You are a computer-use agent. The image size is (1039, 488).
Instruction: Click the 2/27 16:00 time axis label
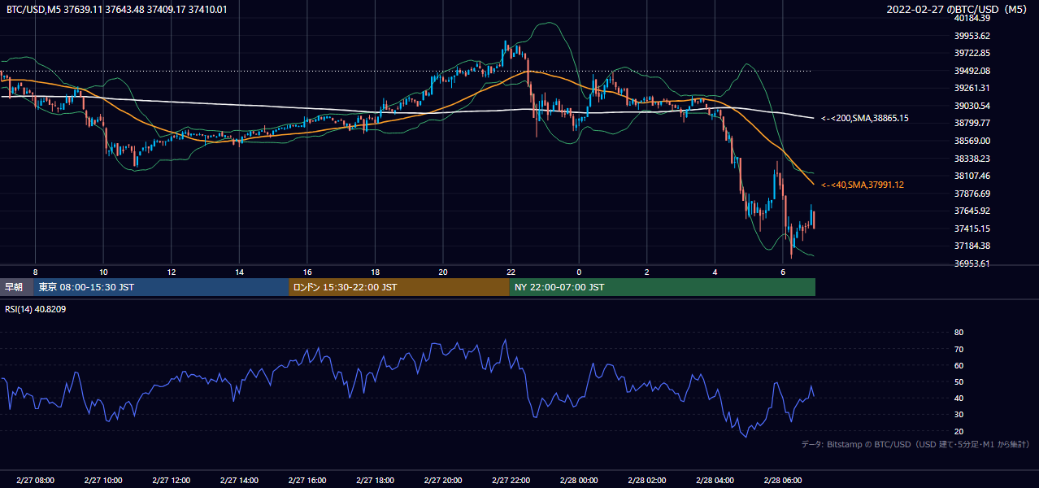pos(306,480)
